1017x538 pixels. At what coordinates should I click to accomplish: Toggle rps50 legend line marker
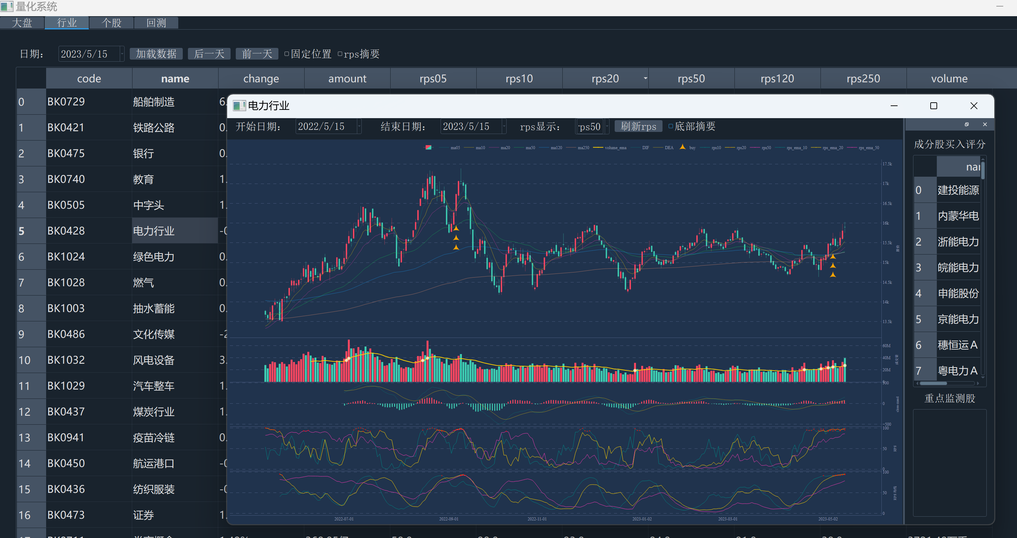click(x=755, y=148)
